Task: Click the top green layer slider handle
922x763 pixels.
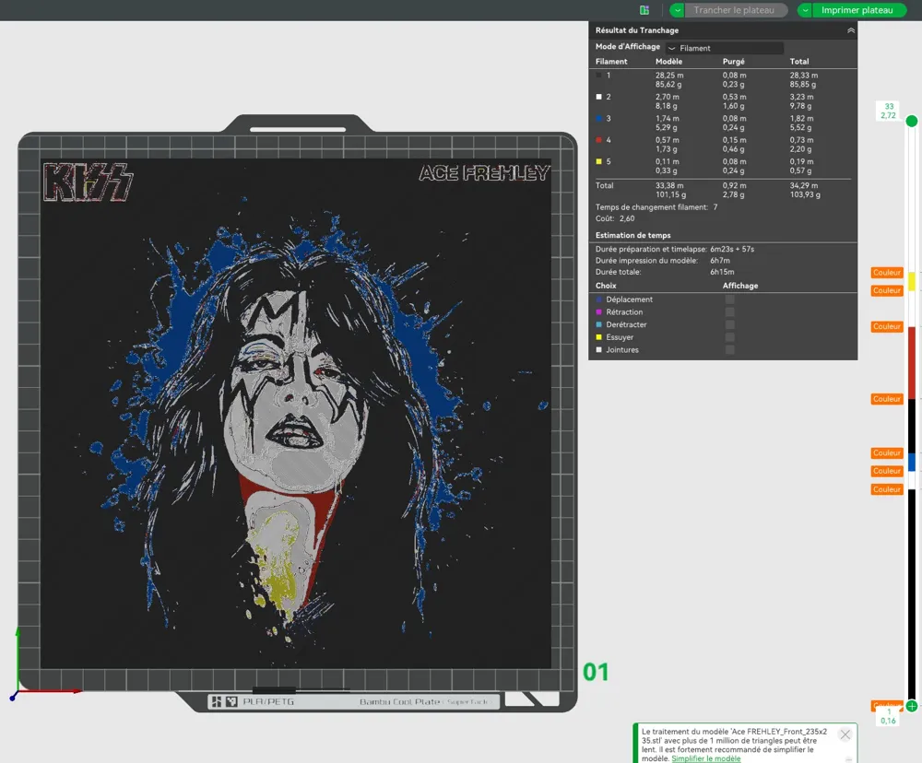Action: [x=912, y=121]
